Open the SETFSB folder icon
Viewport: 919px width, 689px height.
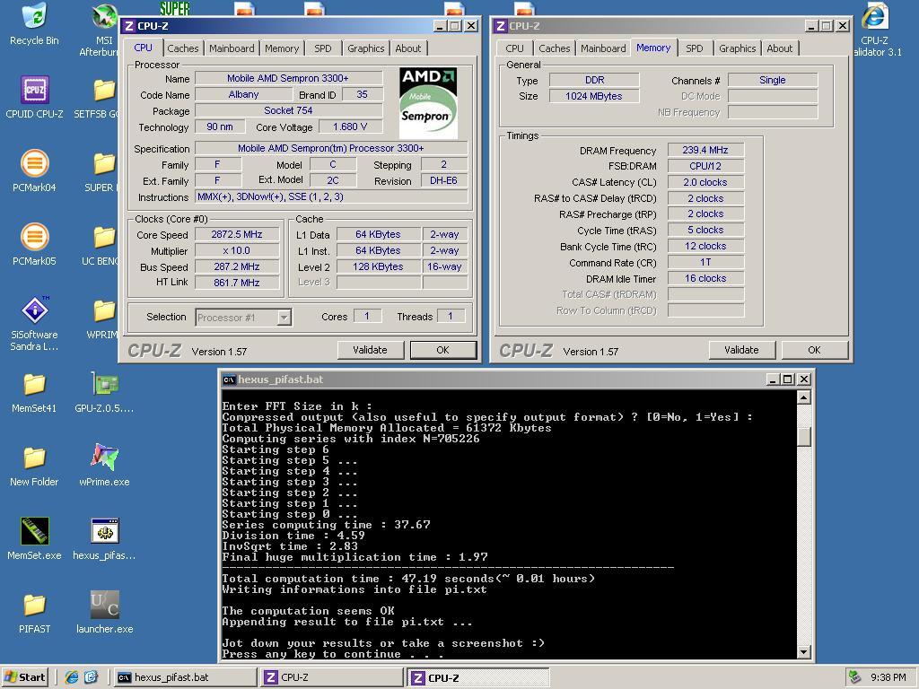(103, 97)
